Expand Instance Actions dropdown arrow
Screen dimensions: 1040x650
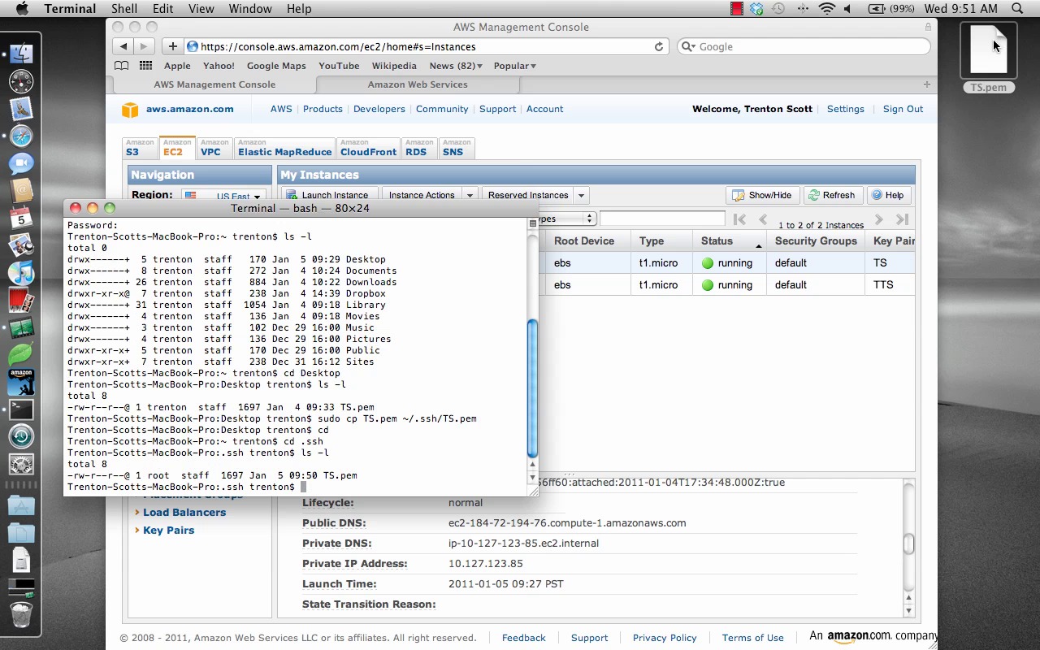[469, 195]
